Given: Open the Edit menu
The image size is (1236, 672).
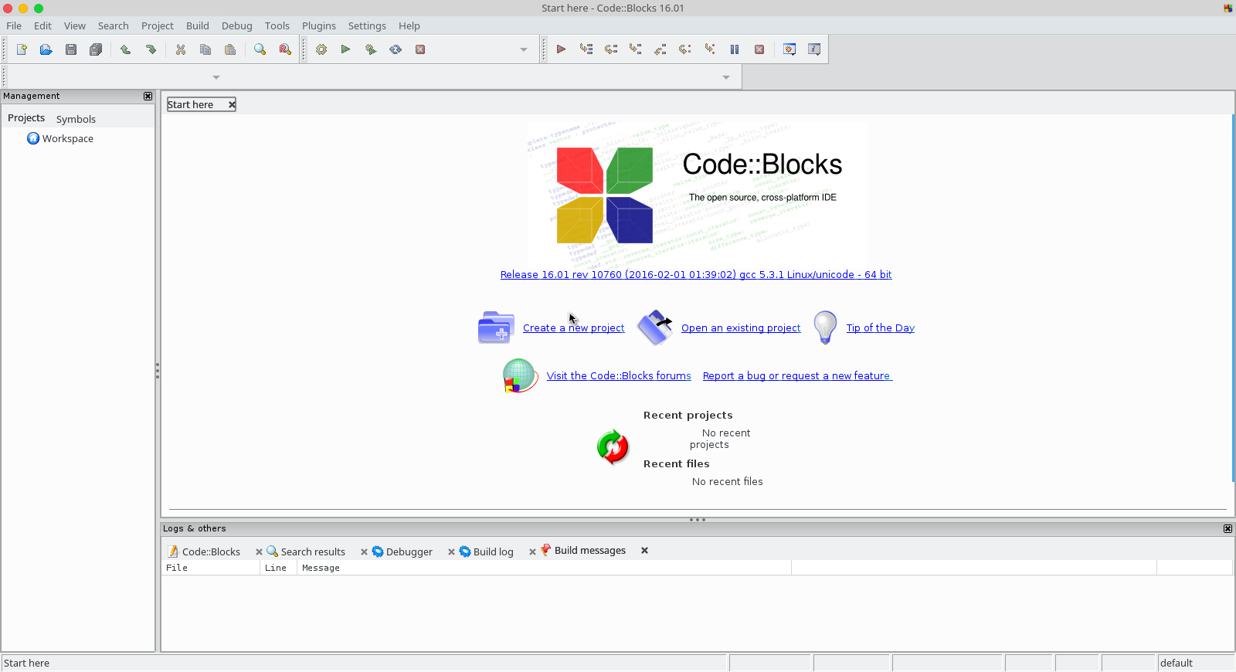Looking at the screenshot, I should [42, 25].
